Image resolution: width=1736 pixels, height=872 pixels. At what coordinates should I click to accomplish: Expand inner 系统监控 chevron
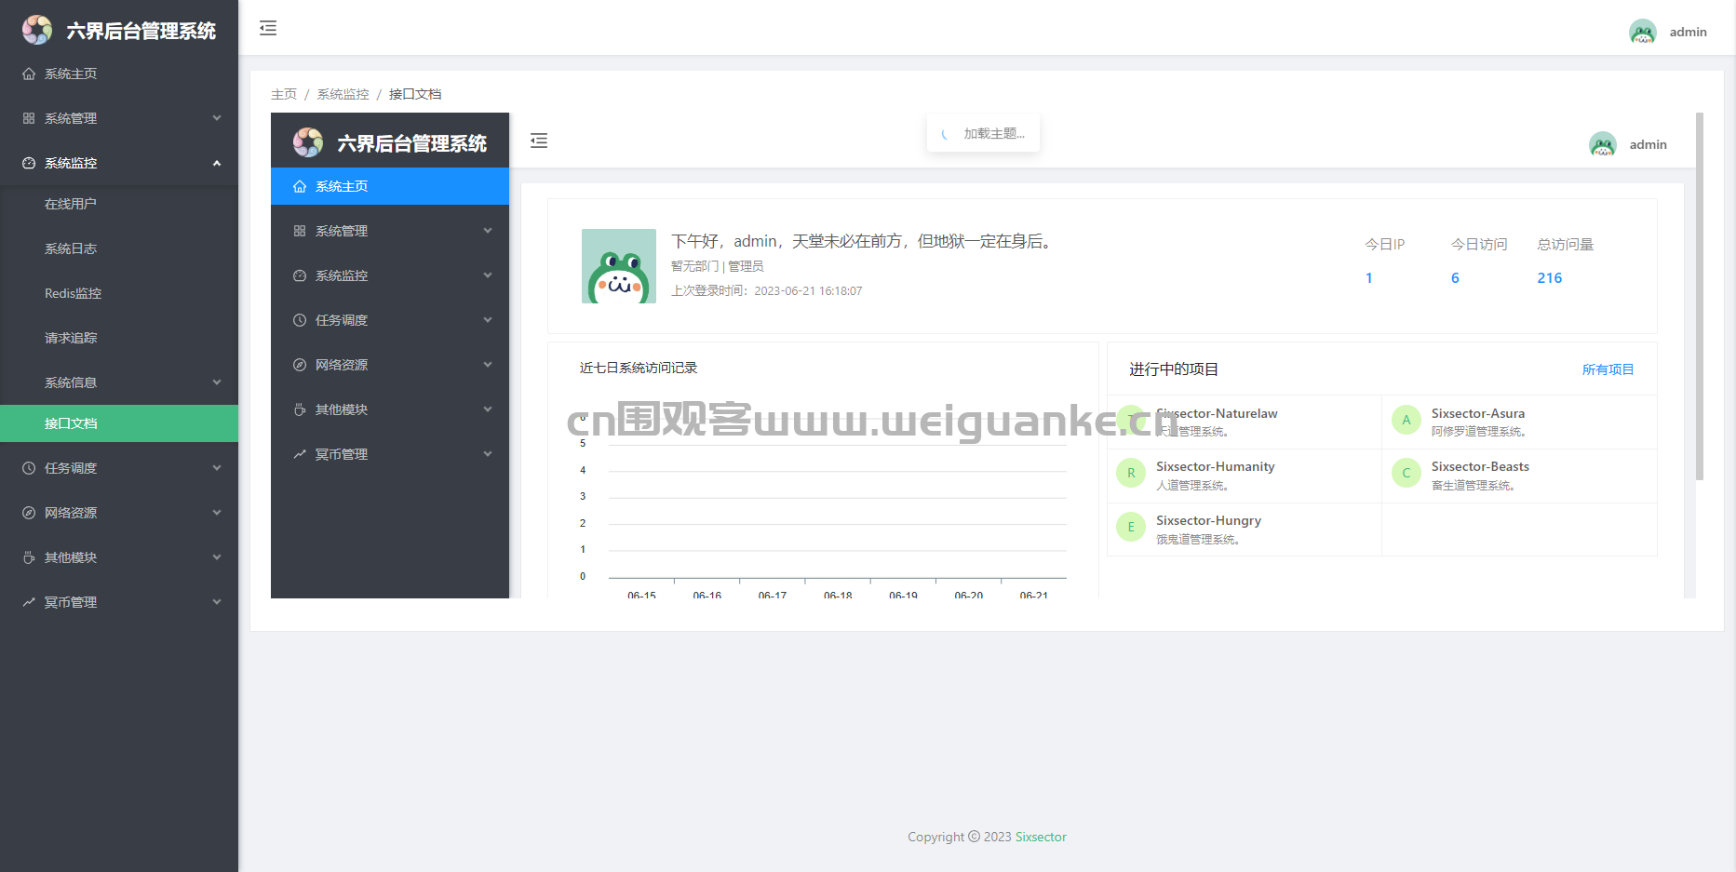point(488,275)
